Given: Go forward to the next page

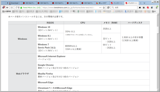Looking at the screenshot, I should [x=11, y=8].
